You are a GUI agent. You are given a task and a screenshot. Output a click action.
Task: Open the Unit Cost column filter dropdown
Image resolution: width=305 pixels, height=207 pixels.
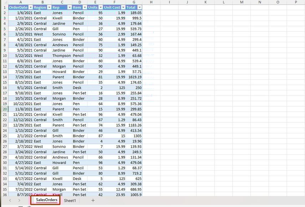(x=123, y=7)
